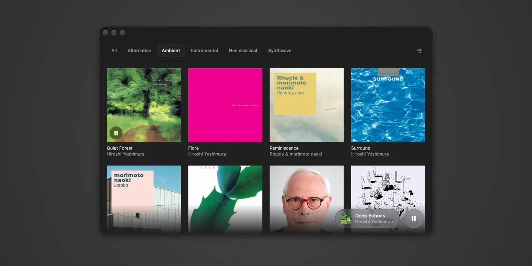Switch to the Alternative tab
Viewport: 532px width, 266px height.
point(139,51)
